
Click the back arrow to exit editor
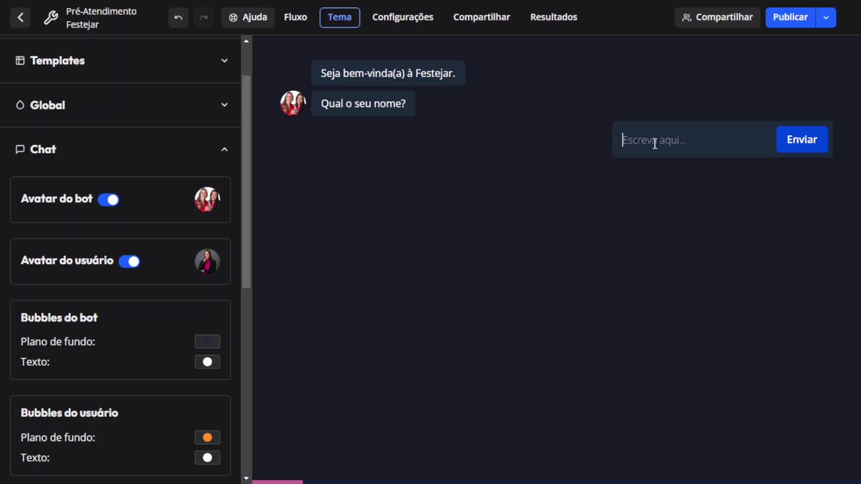click(20, 17)
